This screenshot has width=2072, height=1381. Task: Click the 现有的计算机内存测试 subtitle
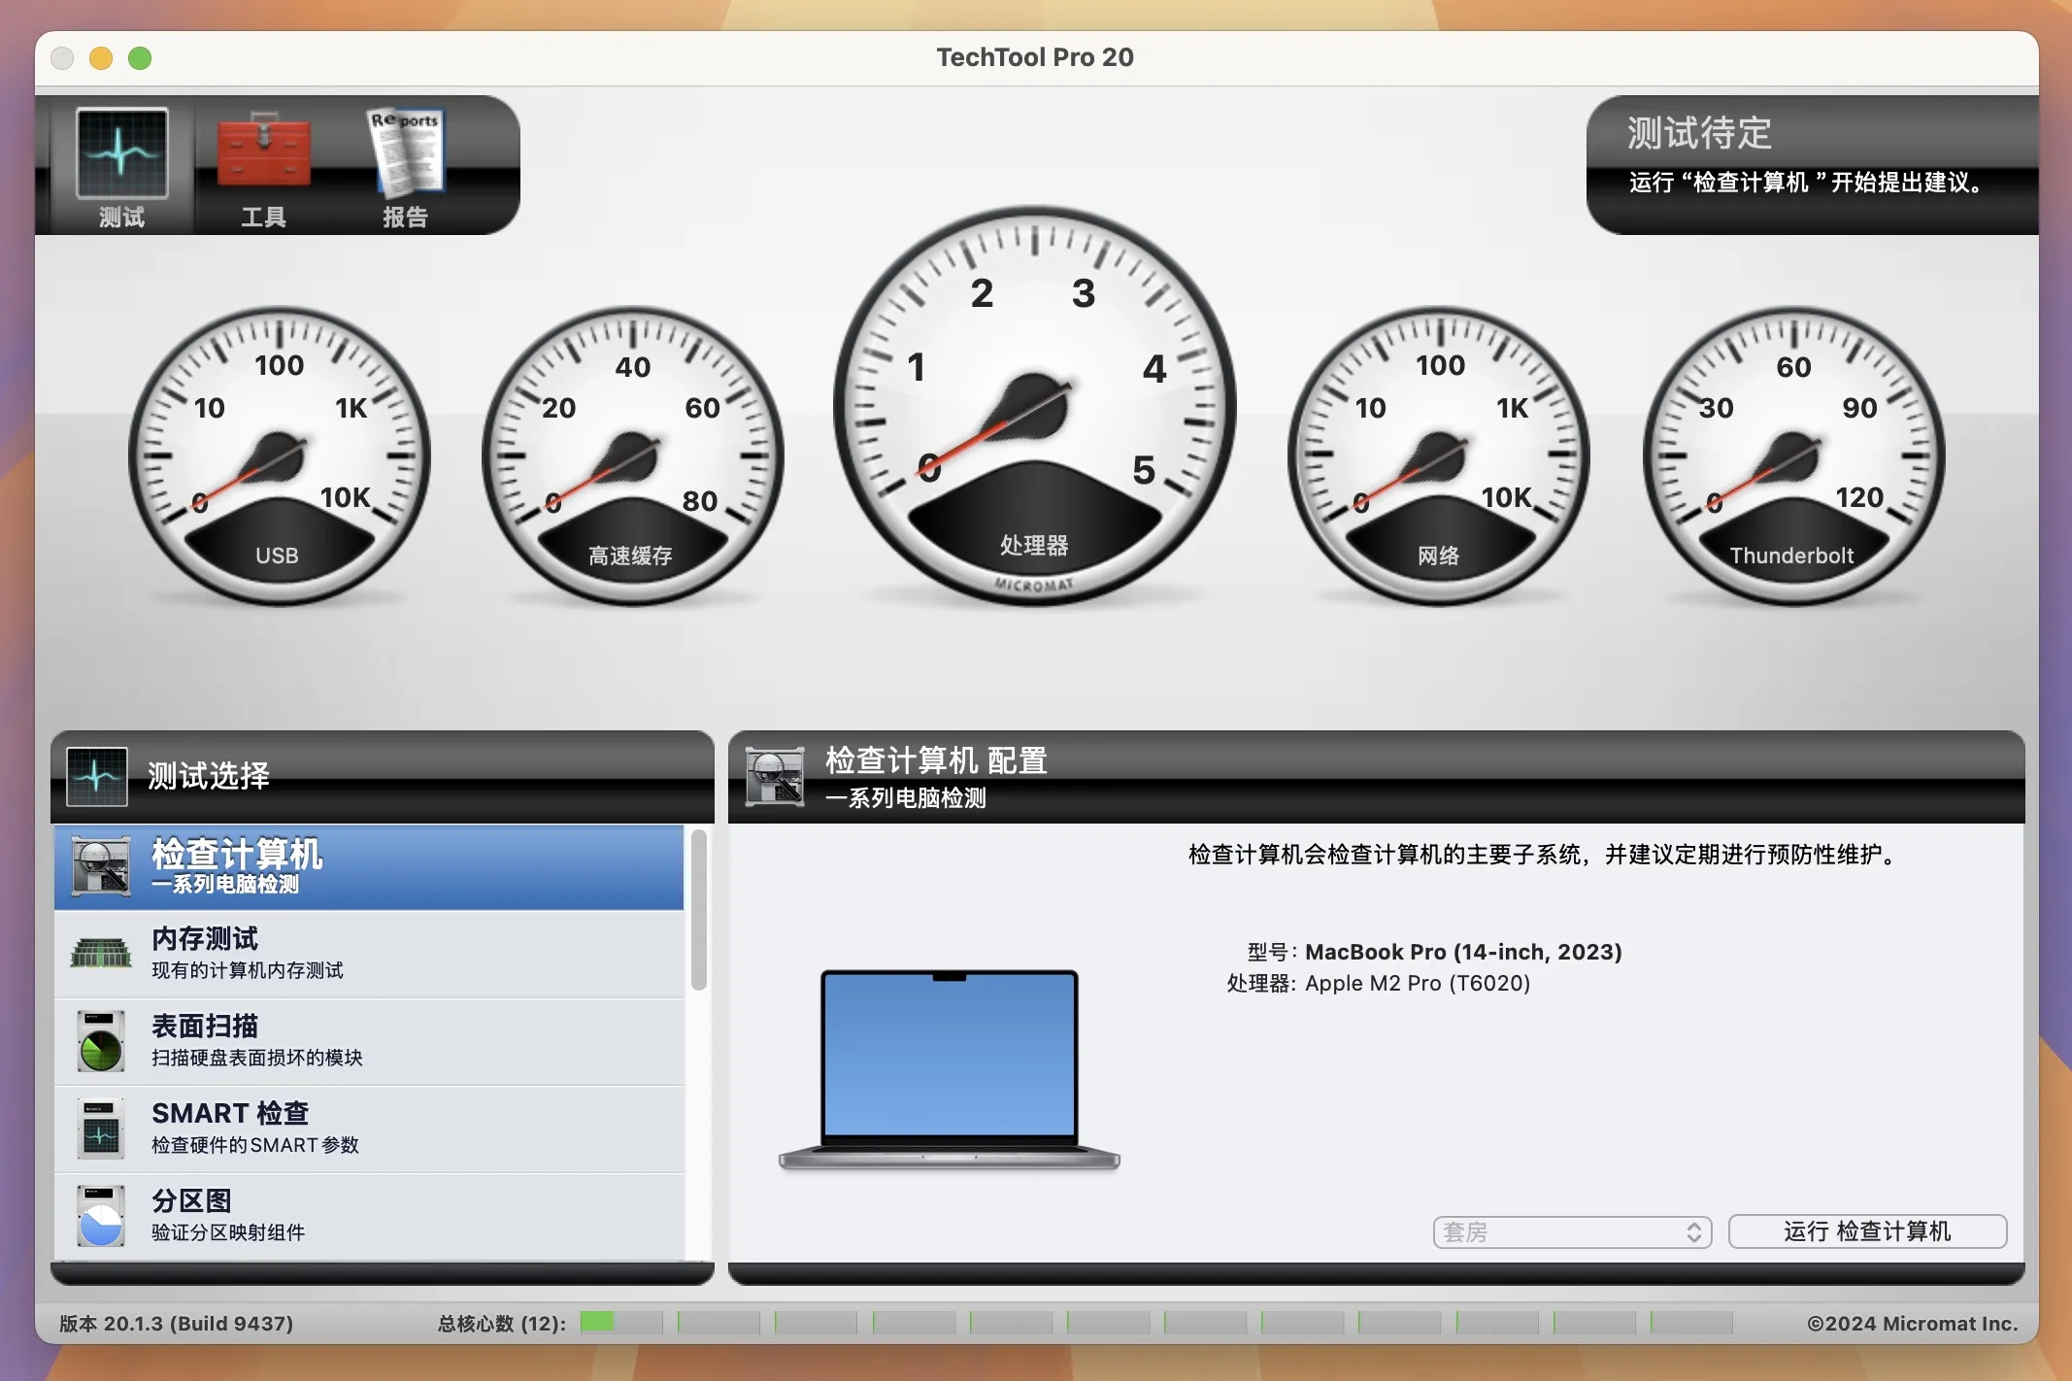point(248,970)
